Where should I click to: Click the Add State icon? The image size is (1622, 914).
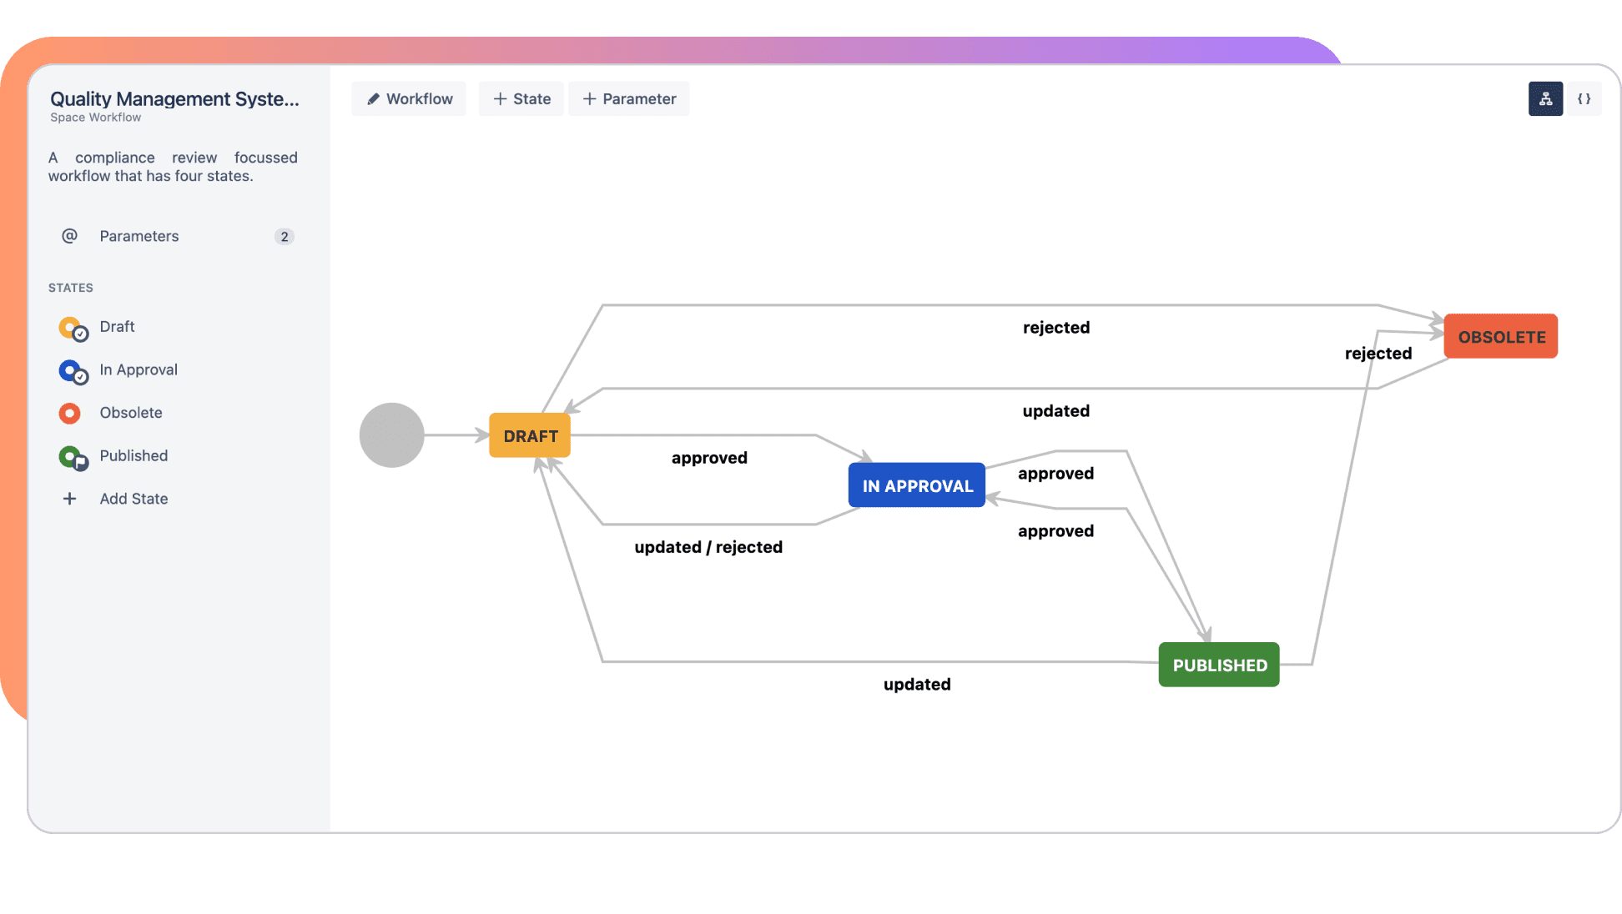click(68, 498)
